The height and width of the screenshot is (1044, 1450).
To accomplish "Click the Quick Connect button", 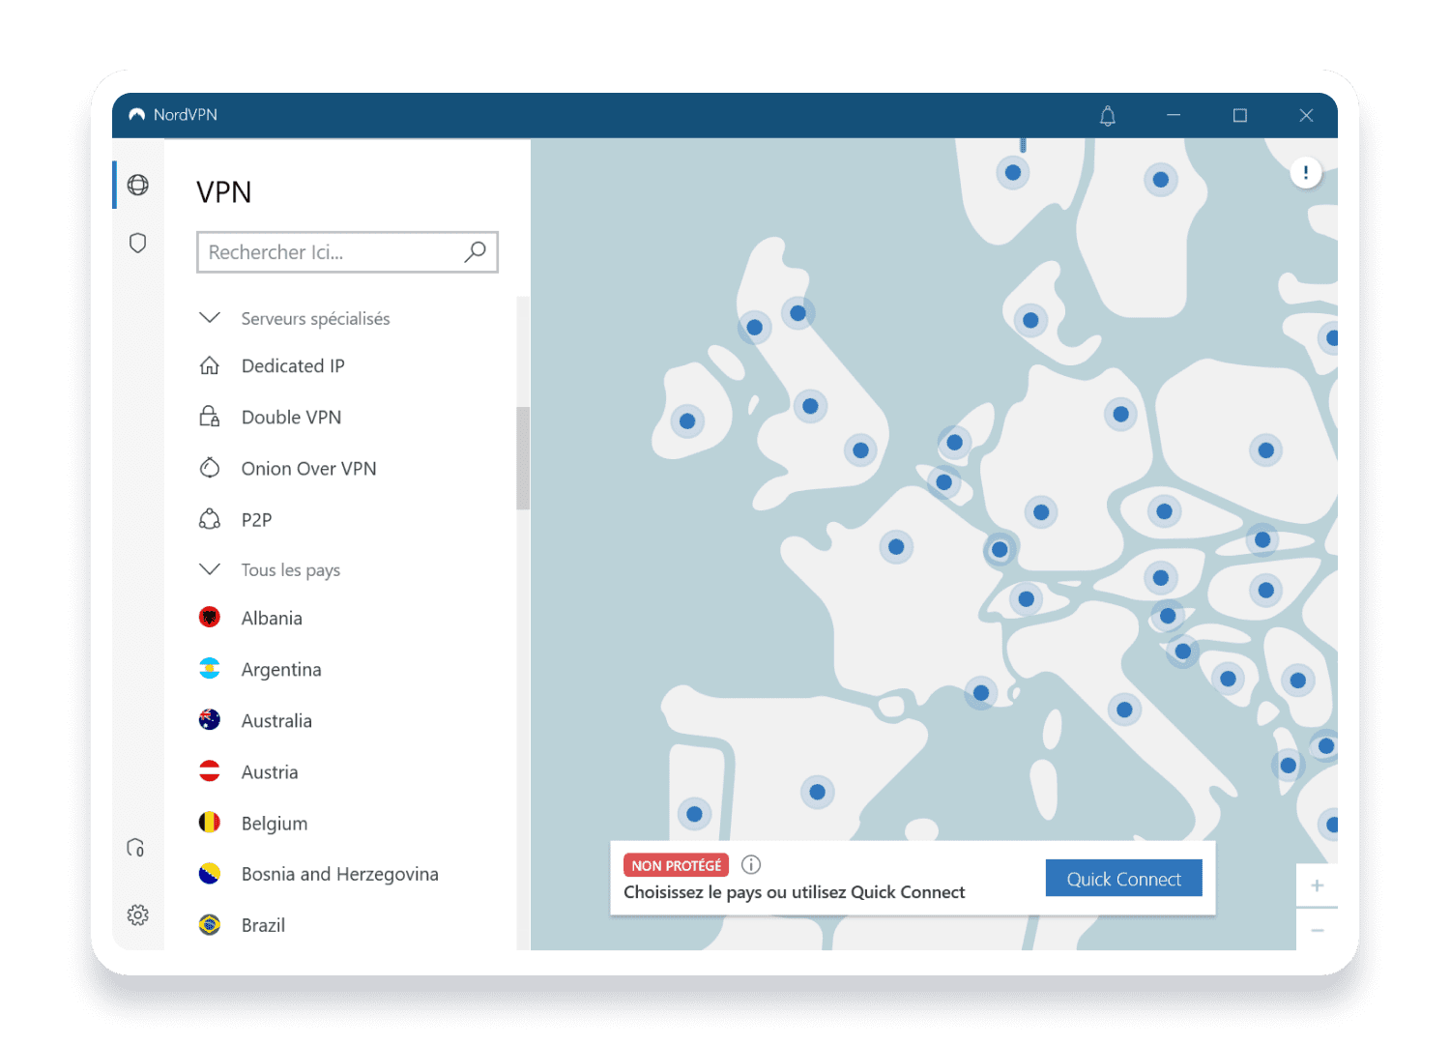I will tap(1124, 879).
